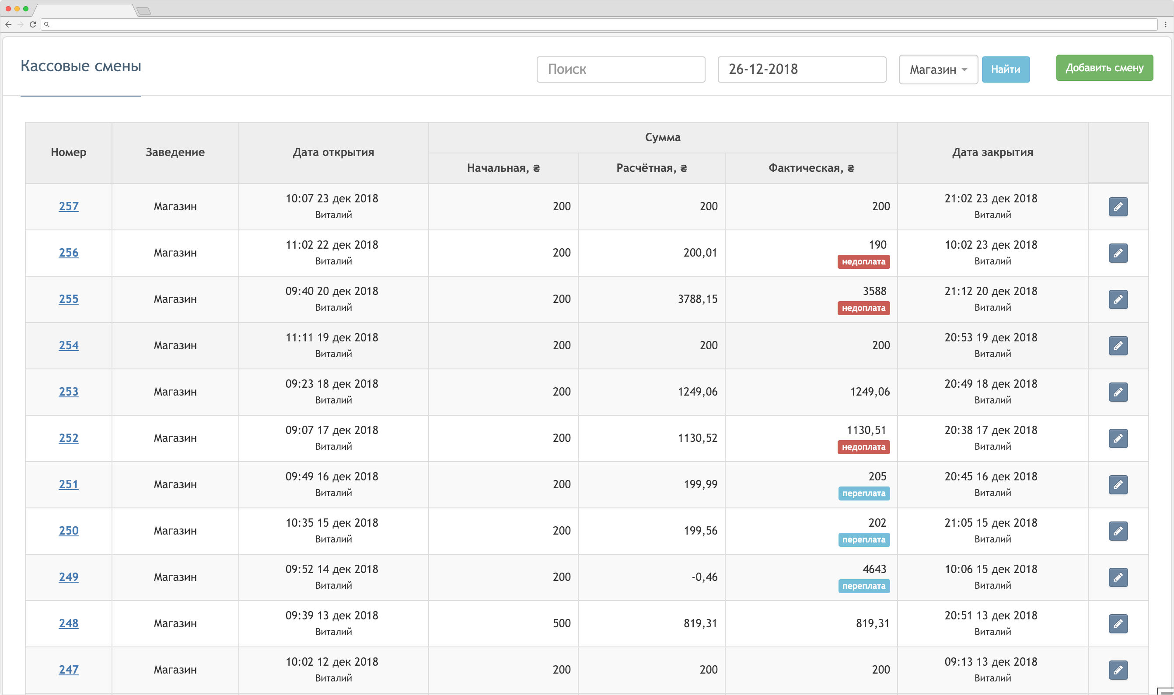Click closing date 21:12 20 дек 2018
This screenshot has width=1174, height=695.
(991, 291)
